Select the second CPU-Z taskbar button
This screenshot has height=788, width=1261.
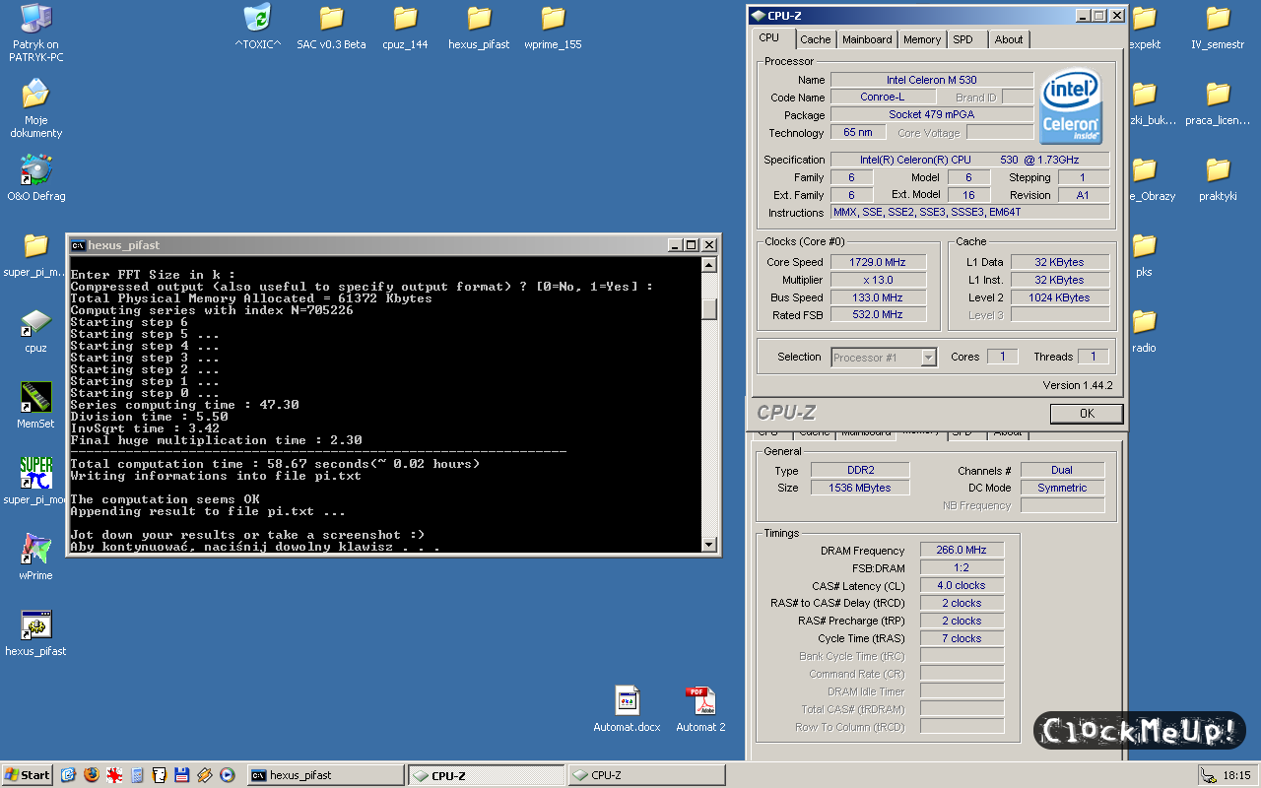point(646,775)
